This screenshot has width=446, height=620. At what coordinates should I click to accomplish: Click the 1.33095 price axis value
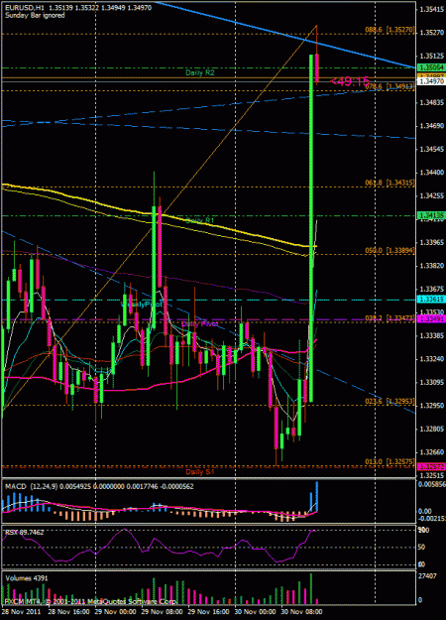click(432, 382)
